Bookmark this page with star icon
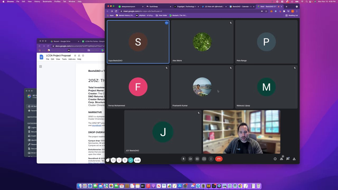338x190 pixels. coord(266,11)
